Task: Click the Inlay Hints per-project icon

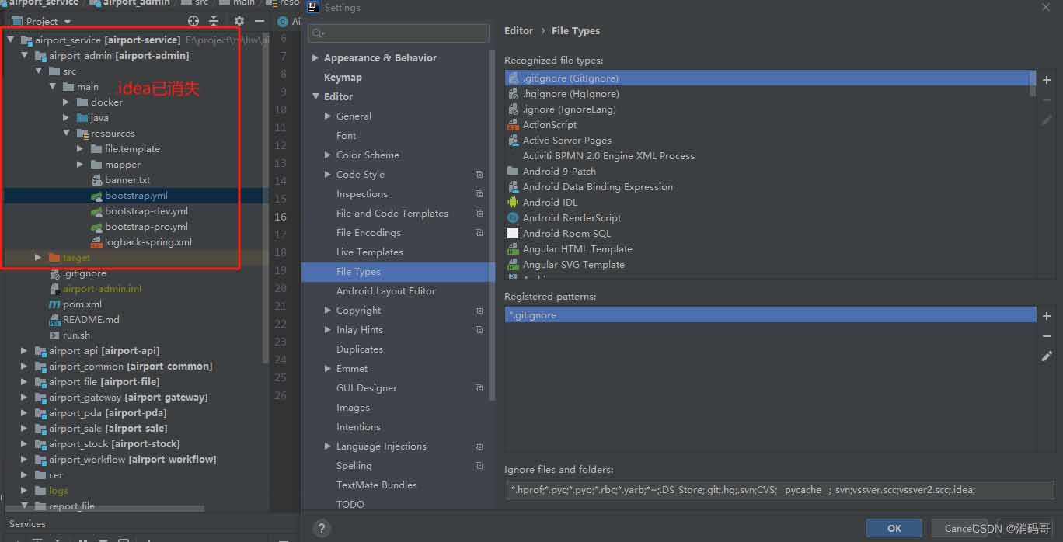Action: (x=479, y=330)
